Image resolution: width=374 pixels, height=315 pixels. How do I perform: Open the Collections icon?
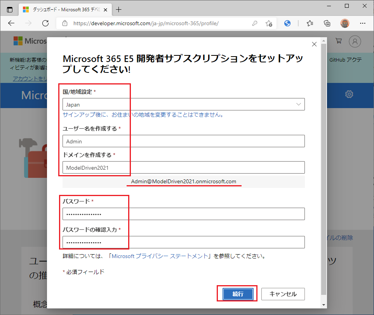pyautogui.click(x=327, y=23)
